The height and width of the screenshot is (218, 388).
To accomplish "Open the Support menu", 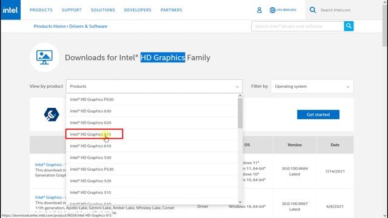I will [x=72, y=10].
